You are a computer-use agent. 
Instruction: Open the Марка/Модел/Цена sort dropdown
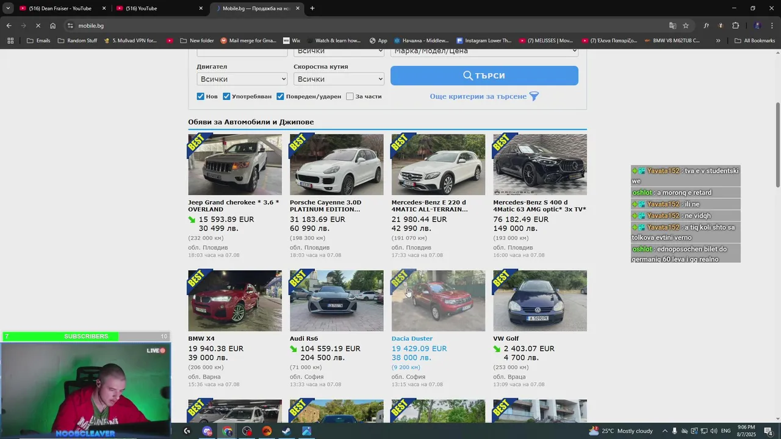[484, 51]
